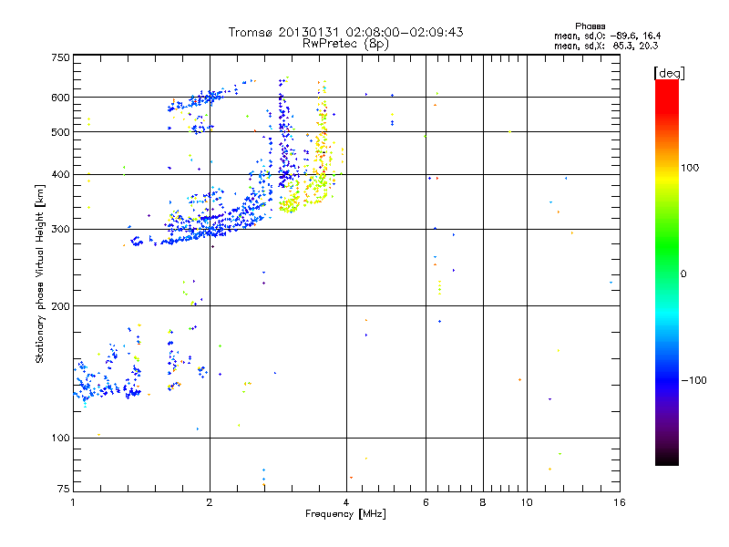This screenshot has height=547, width=729.
Task: Click colorbar tick label '100'
Action: click(x=690, y=168)
